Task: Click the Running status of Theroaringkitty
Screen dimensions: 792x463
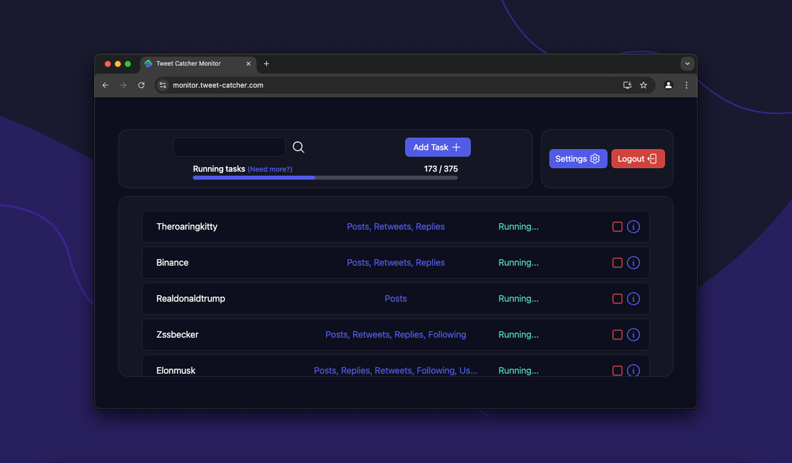Action: tap(518, 227)
